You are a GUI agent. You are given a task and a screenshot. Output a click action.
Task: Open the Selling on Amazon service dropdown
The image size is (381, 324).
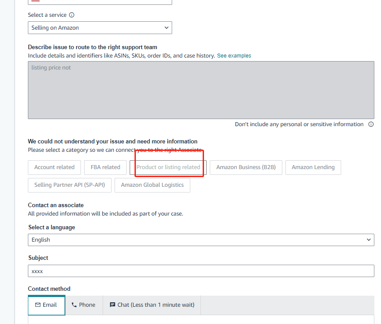click(100, 28)
